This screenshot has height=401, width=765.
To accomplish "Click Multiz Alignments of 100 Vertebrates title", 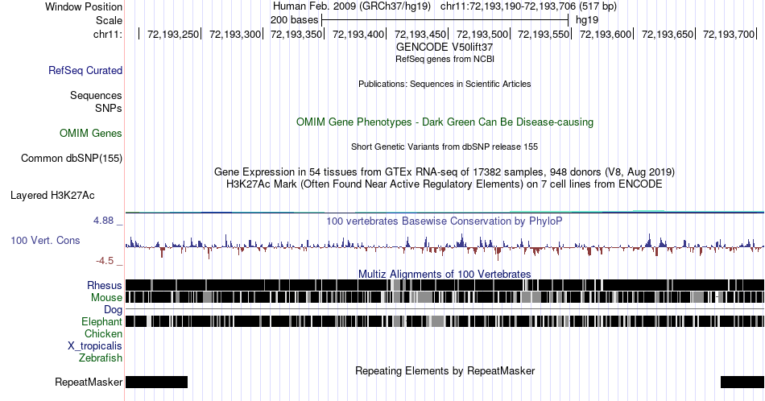I will coord(445,274).
